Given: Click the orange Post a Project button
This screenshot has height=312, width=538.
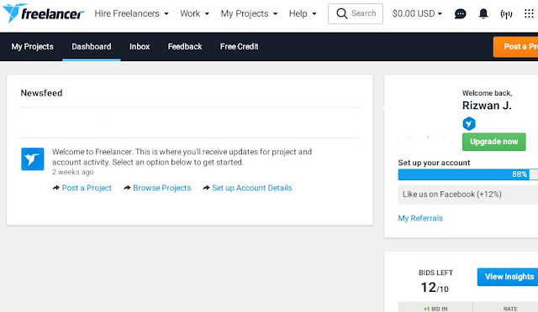Looking at the screenshot, I should (x=515, y=47).
